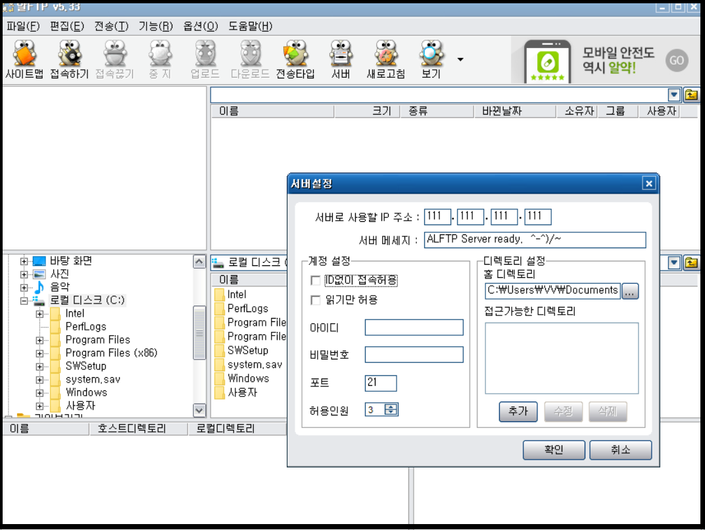The height and width of the screenshot is (530, 705).
Task: Sort remote list by 바뀐날짜 column
Action: [x=515, y=111]
